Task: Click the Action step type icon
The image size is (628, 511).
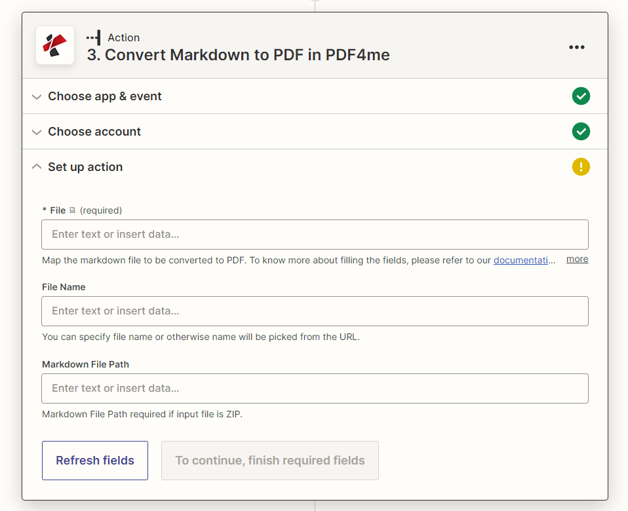Action: pos(92,37)
